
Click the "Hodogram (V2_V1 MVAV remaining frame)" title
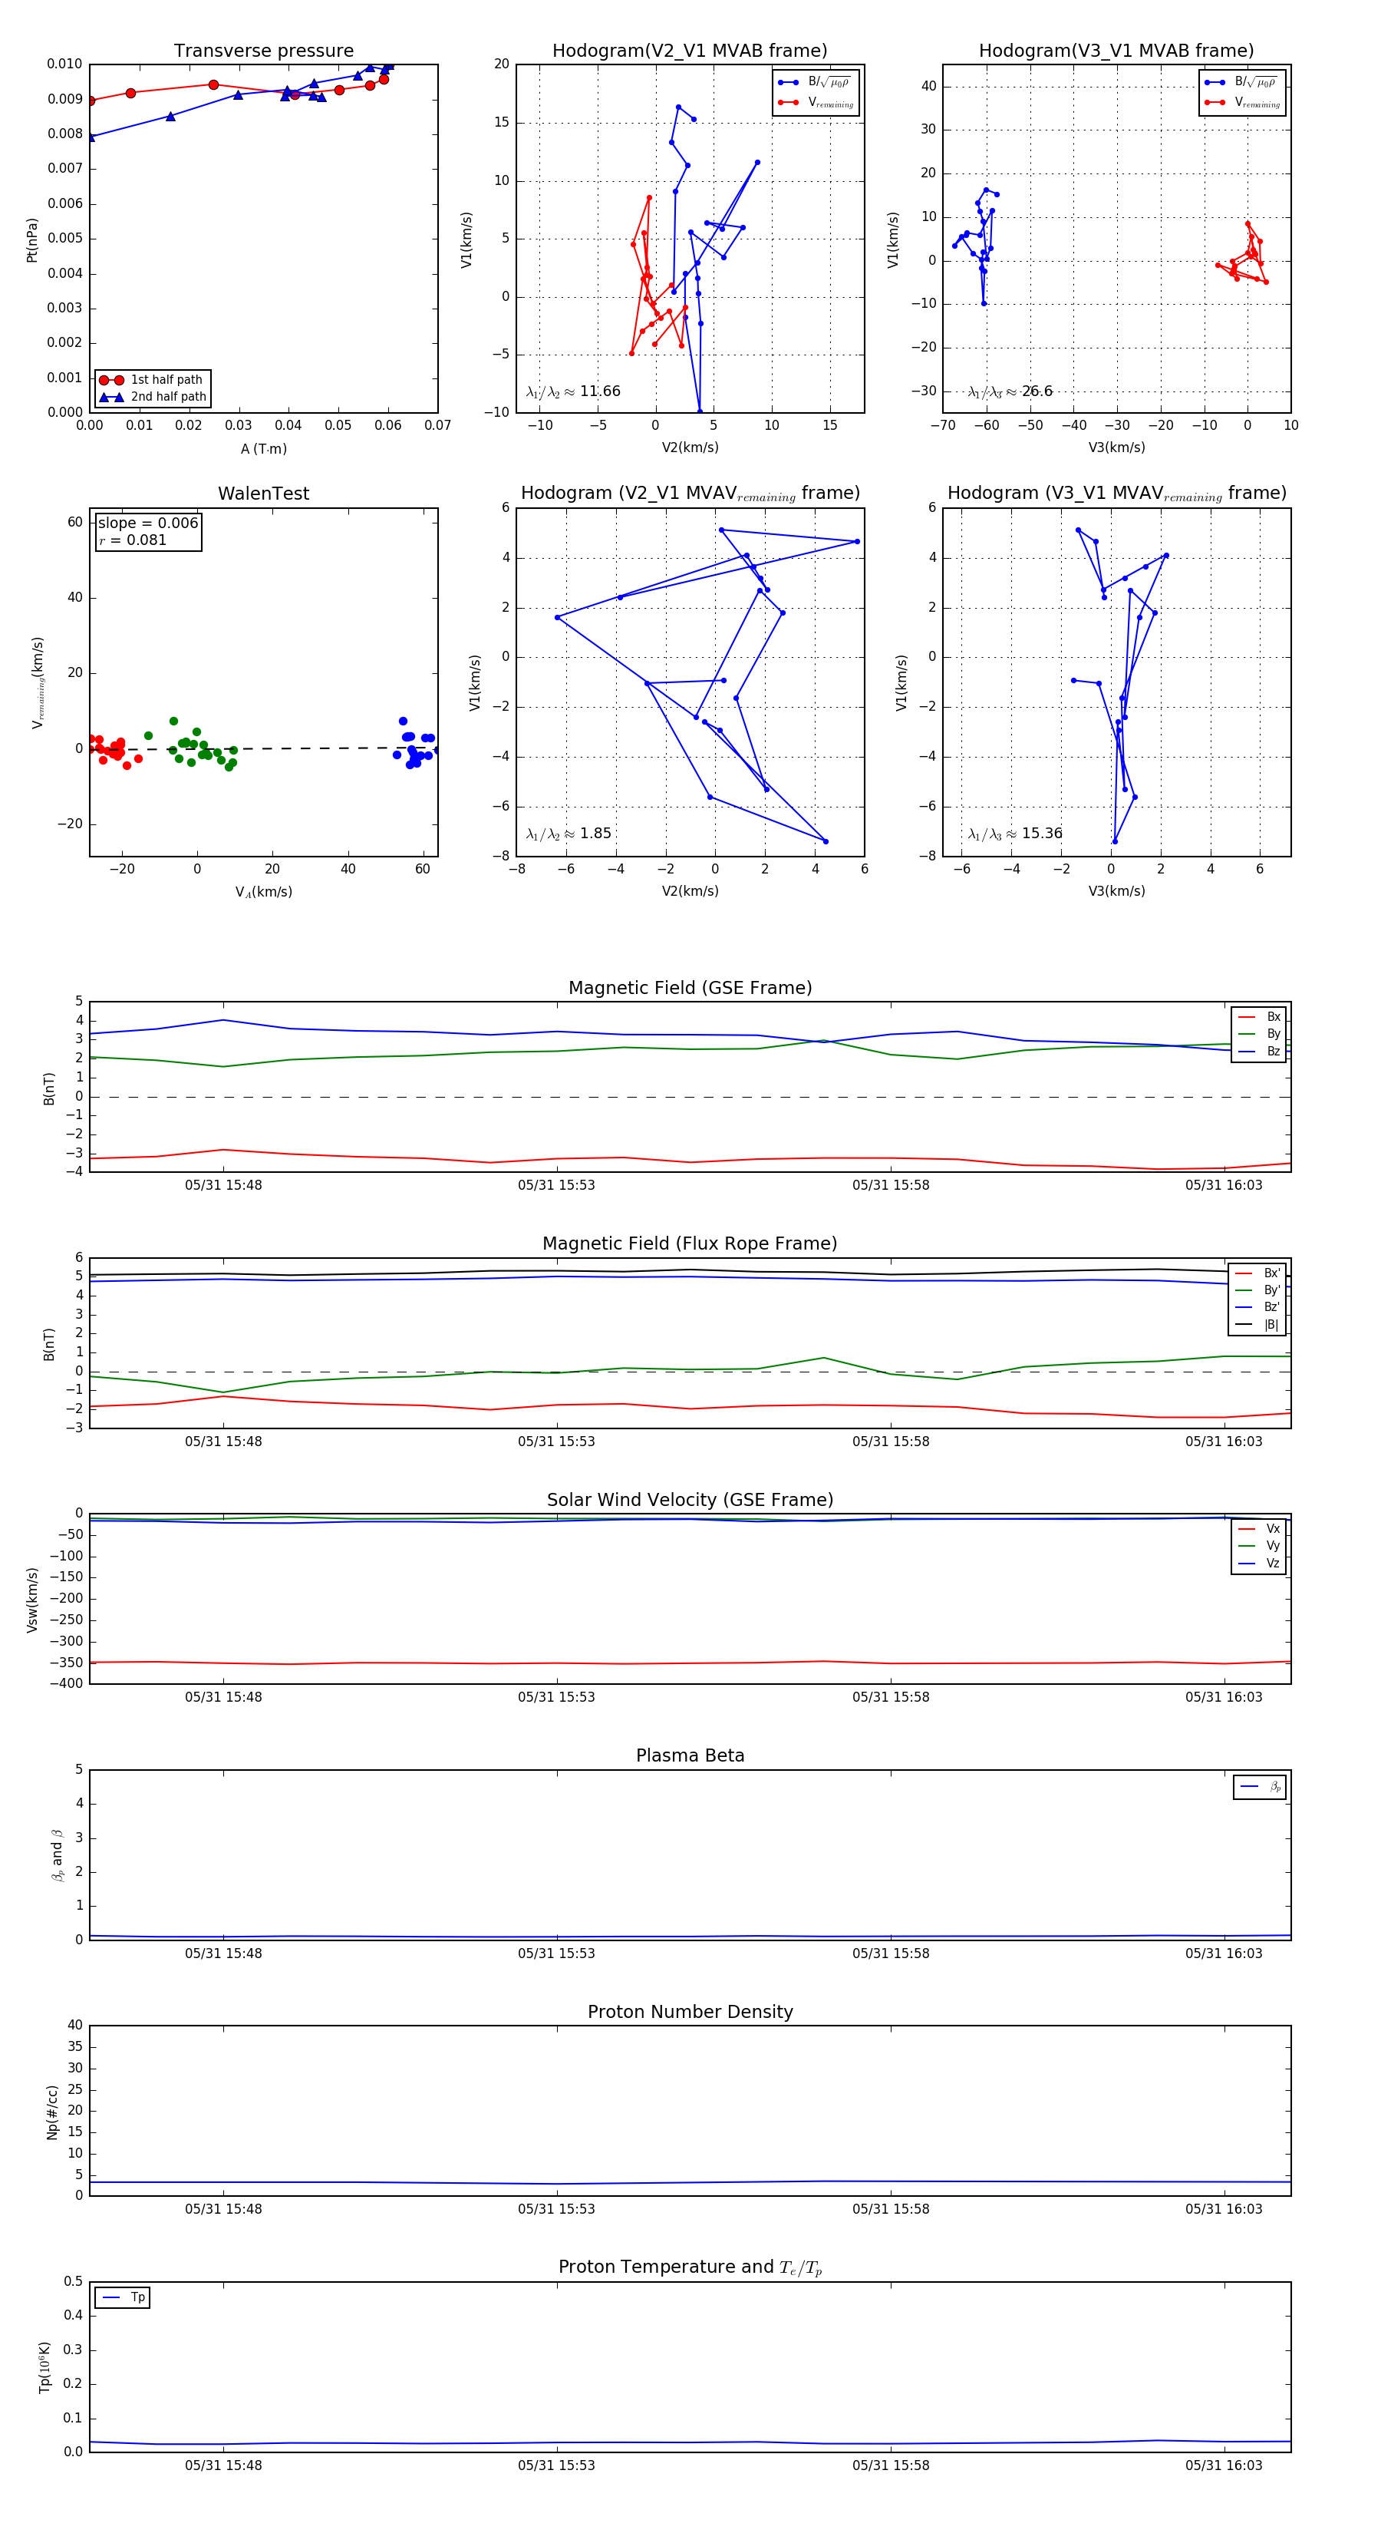click(690, 494)
